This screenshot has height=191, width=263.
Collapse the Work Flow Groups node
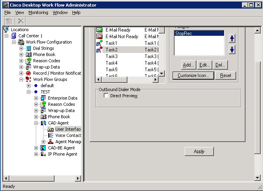tap(21, 79)
